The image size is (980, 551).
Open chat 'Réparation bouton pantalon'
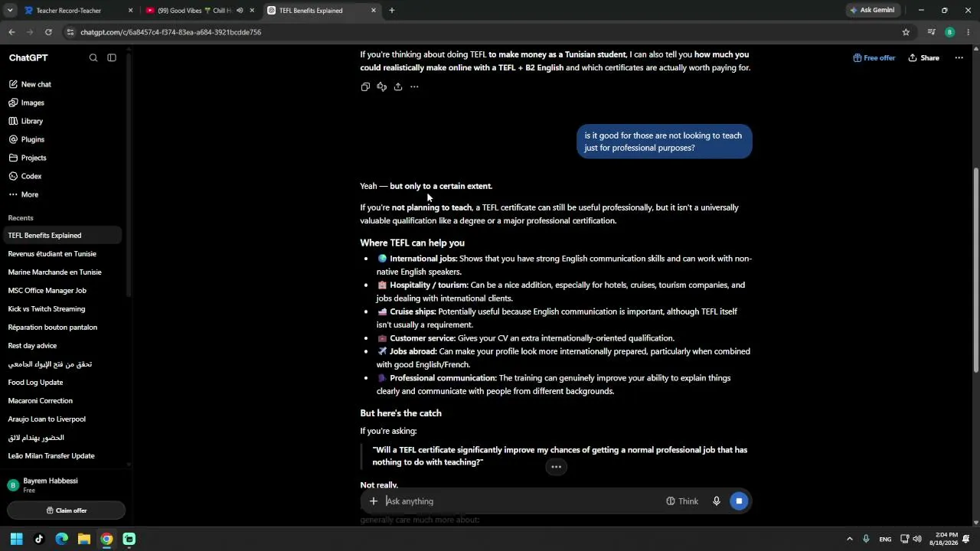[x=61, y=328]
